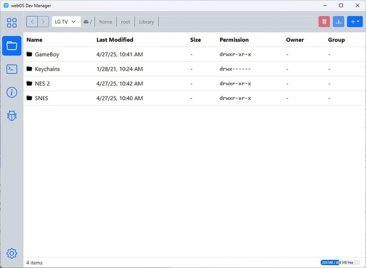Select the Files folder sidebar icon
This screenshot has width=366, height=268.
click(12, 46)
